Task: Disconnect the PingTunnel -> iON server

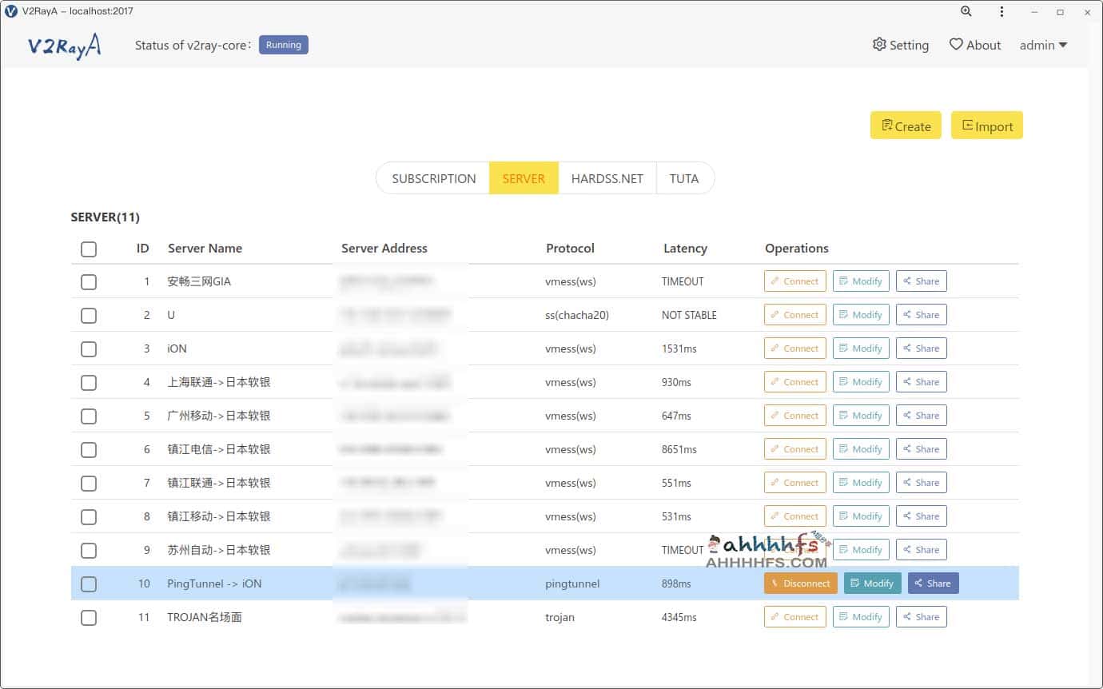Action: (800, 583)
